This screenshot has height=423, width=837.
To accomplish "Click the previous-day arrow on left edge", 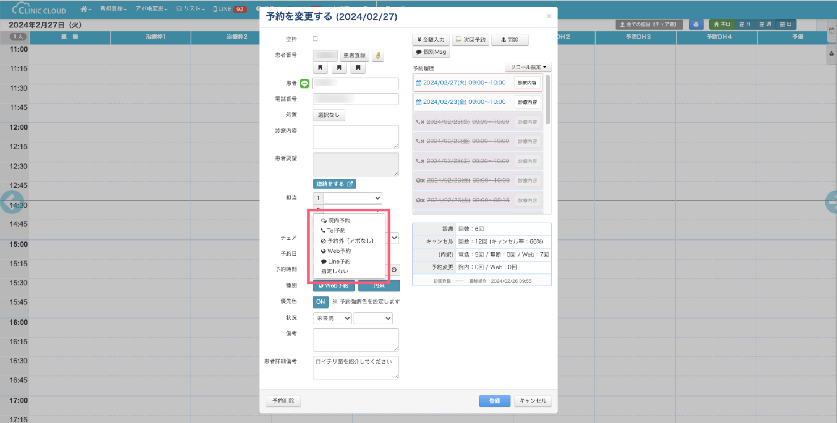I will 11,202.
